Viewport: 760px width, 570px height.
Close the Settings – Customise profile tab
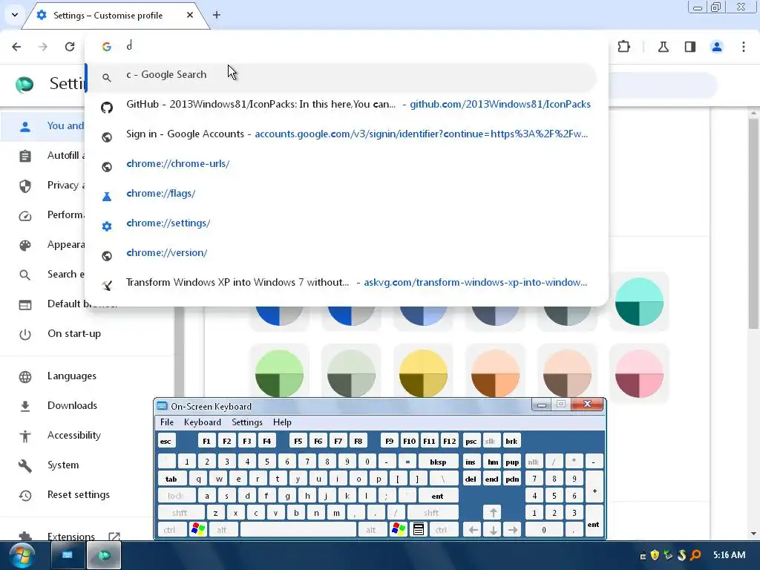click(x=190, y=15)
